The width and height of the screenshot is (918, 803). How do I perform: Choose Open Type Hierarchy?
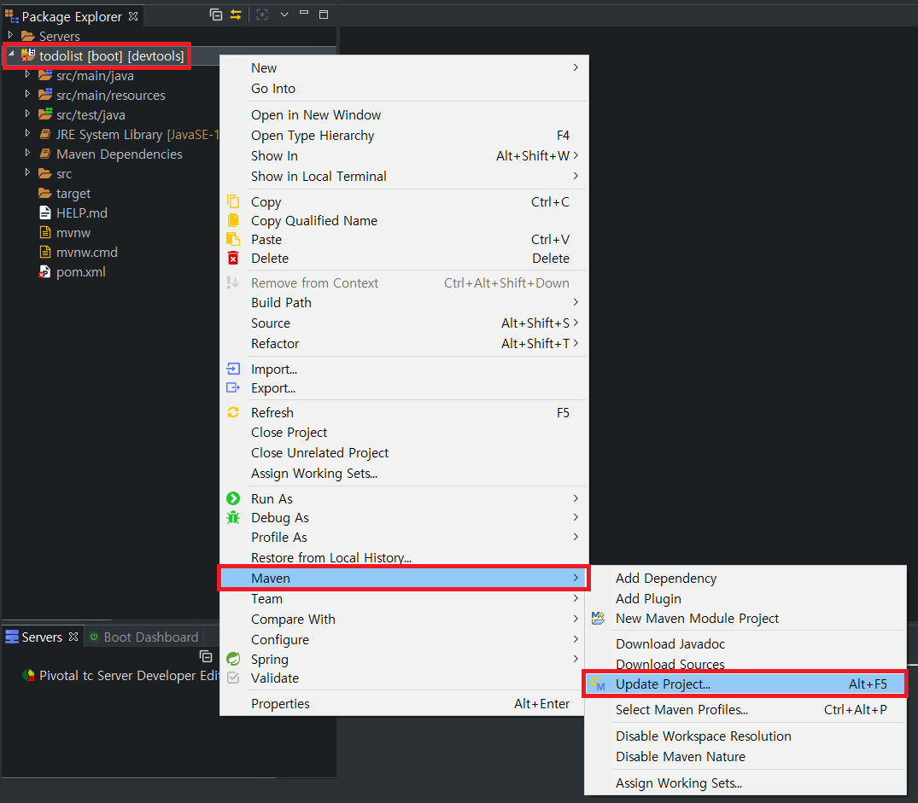(x=404, y=135)
